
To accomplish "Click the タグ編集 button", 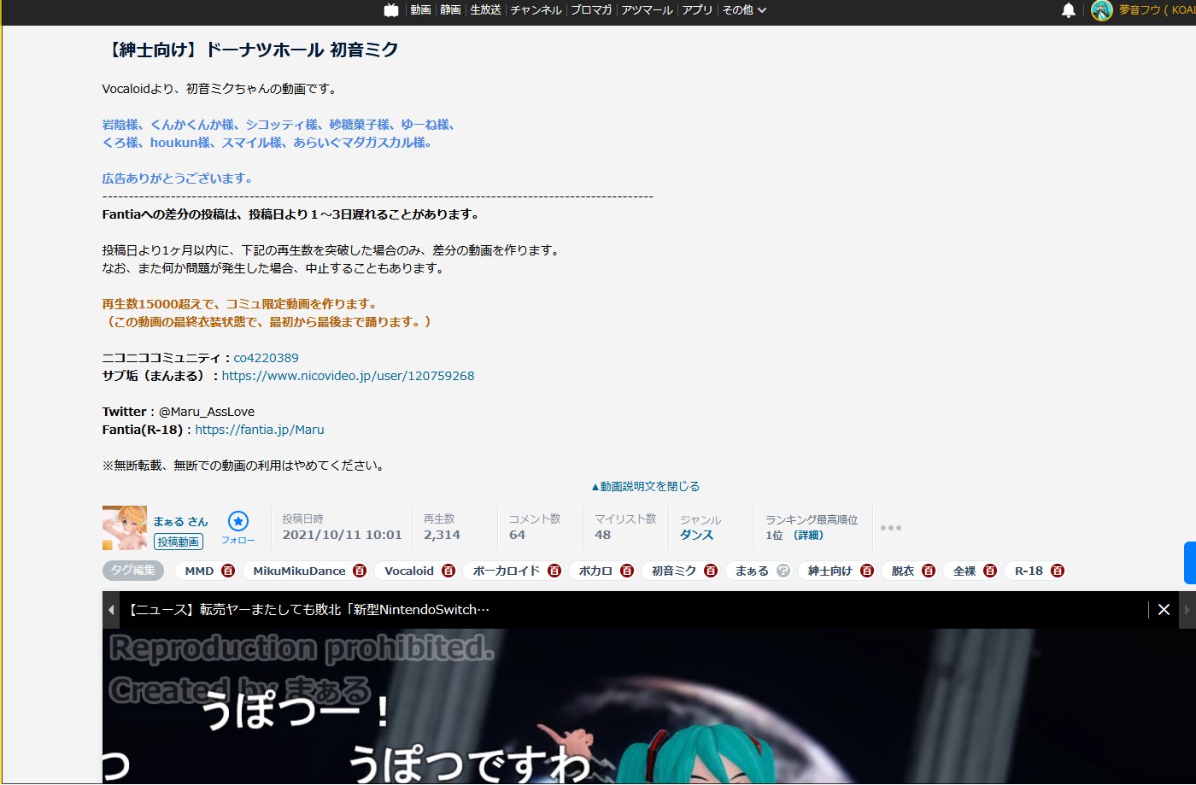I will [133, 571].
